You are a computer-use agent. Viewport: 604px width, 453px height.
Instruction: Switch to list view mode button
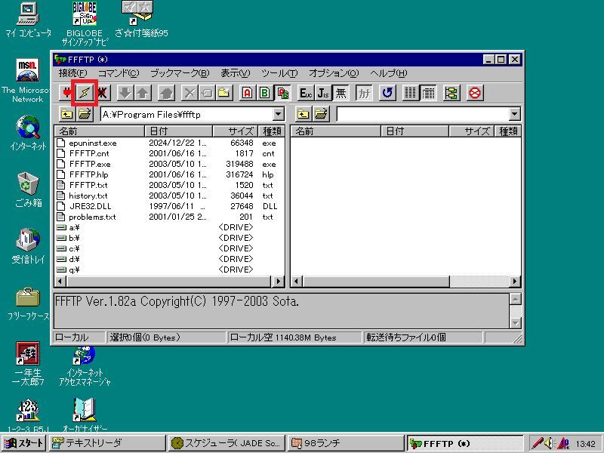pyautogui.click(x=411, y=93)
